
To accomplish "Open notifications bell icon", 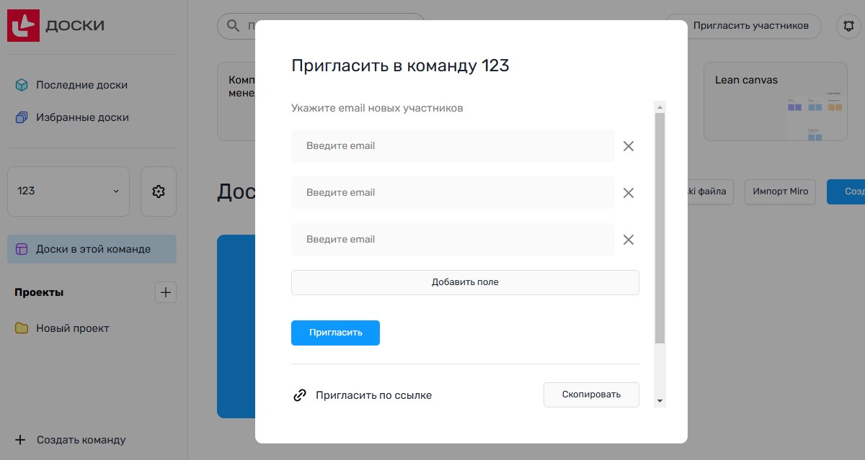I will 848,26.
